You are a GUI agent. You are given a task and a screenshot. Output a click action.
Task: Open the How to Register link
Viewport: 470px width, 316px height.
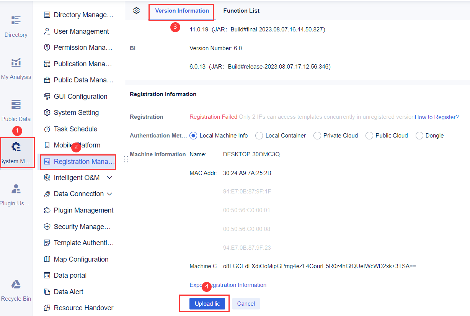point(436,117)
